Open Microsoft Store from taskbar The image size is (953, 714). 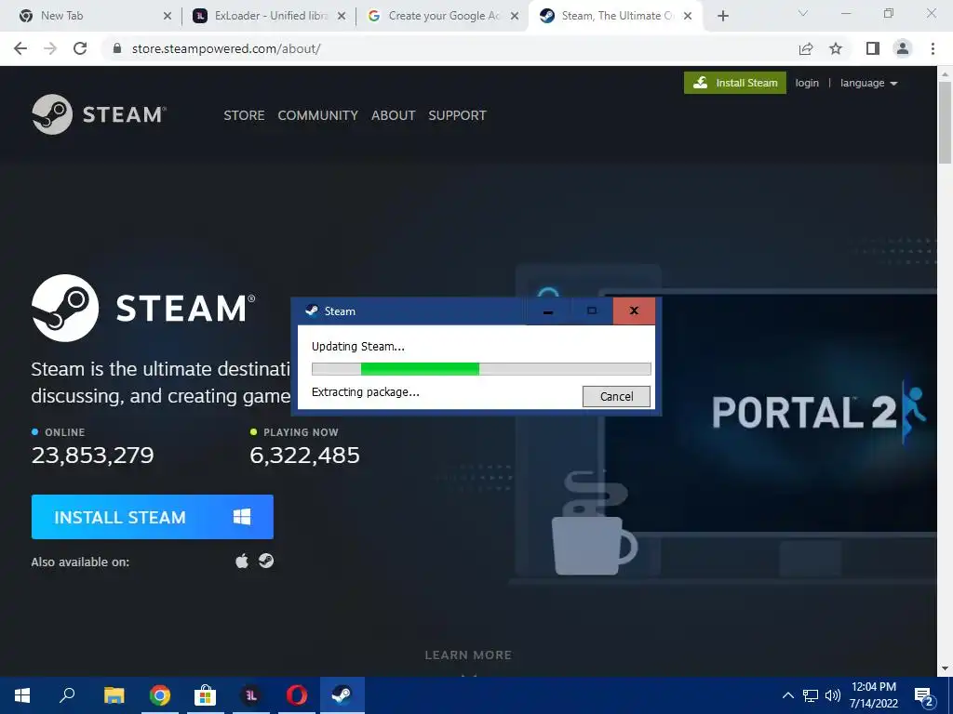click(206, 695)
